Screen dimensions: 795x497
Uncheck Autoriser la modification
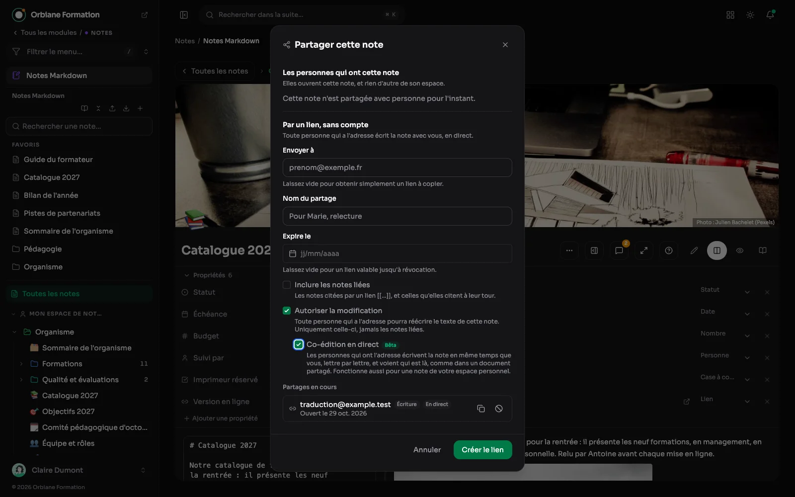(287, 311)
